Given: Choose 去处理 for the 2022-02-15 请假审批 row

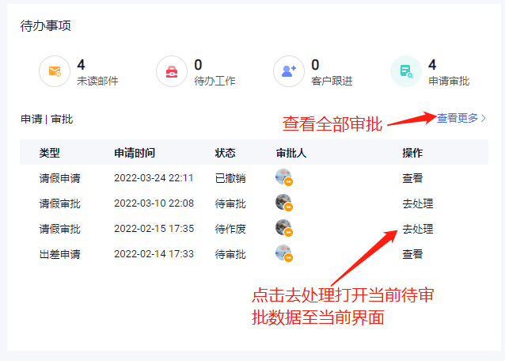Looking at the screenshot, I should (418, 229).
